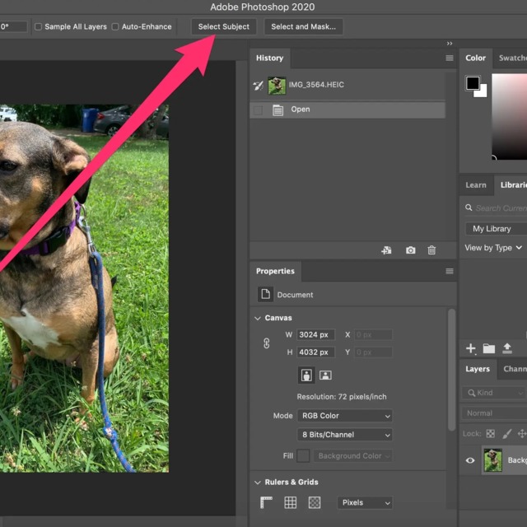This screenshot has width=527, height=527.
Task: Set canvas to portrait orientation
Action: [x=307, y=375]
